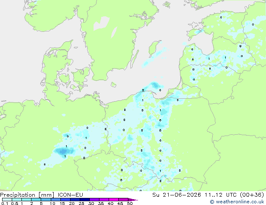266x205 pixels.
Task: Click the date 'Su 21-06-2026'
Action: point(177,195)
